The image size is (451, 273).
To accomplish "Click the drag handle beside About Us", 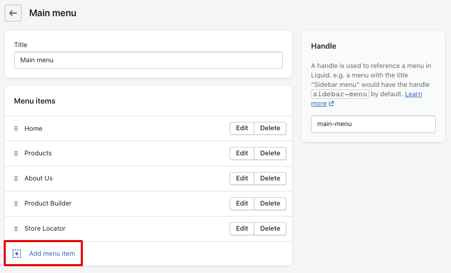I will click(x=16, y=178).
